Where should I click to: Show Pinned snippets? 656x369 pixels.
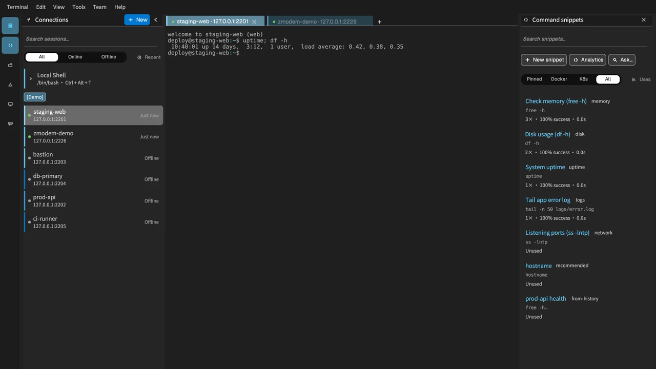click(x=534, y=79)
